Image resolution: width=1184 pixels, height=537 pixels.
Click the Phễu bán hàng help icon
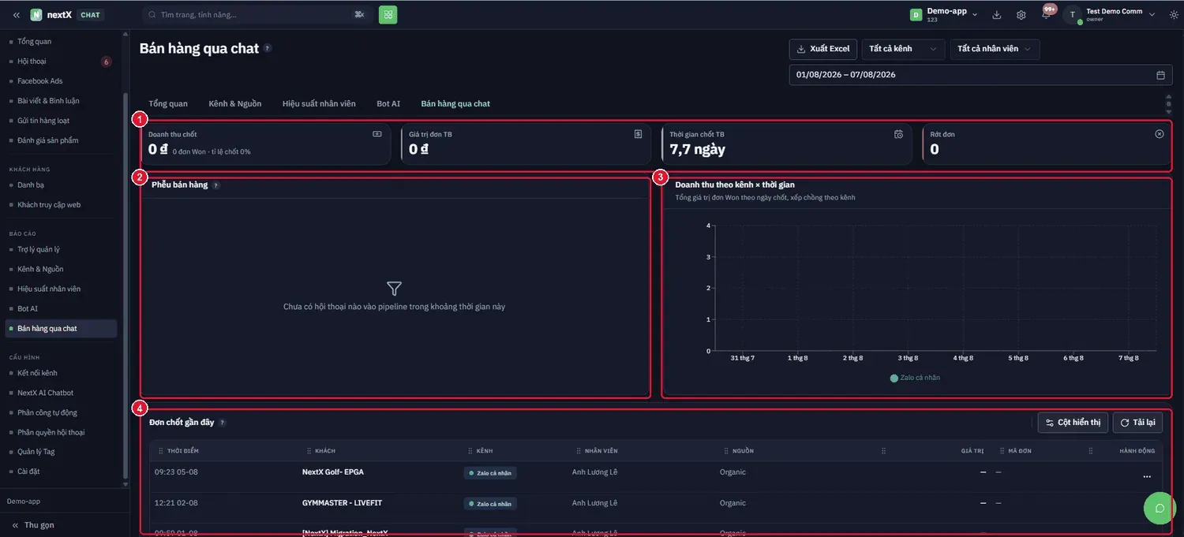point(216,185)
